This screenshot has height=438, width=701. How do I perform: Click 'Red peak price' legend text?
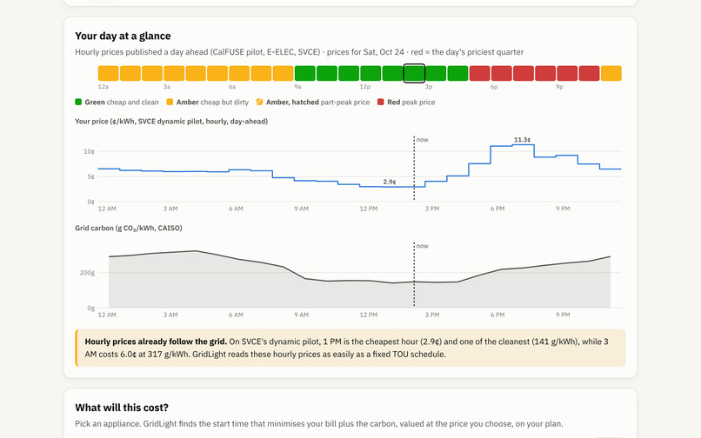pos(411,103)
